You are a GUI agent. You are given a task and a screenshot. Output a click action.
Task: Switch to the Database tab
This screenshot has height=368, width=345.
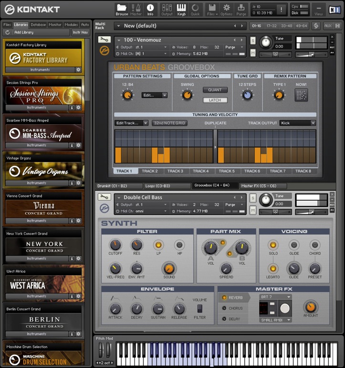(38, 25)
